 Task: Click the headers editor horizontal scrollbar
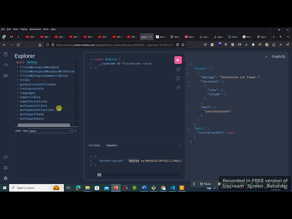(99, 175)
